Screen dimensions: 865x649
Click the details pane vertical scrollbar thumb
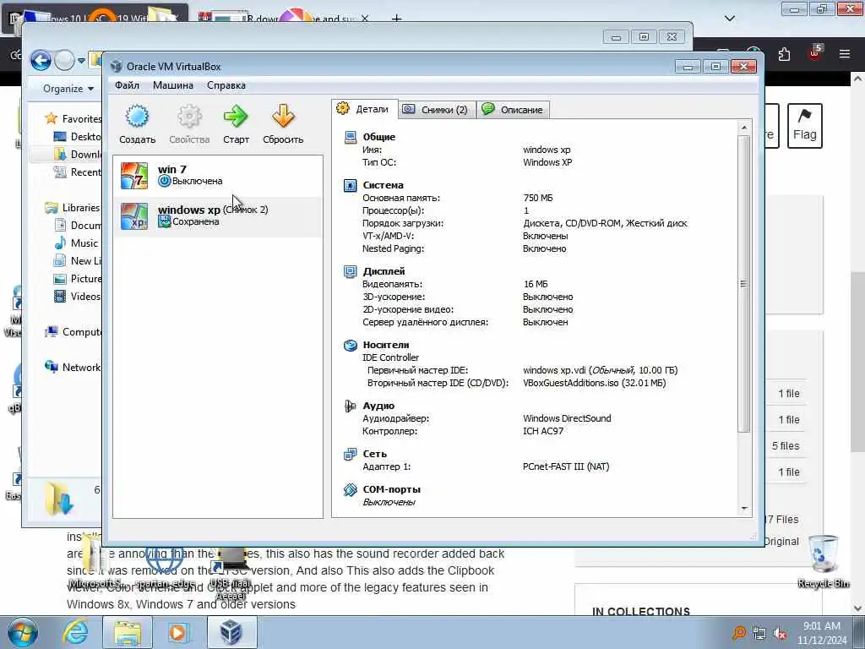pyautogui.click(x=744, y=284)
